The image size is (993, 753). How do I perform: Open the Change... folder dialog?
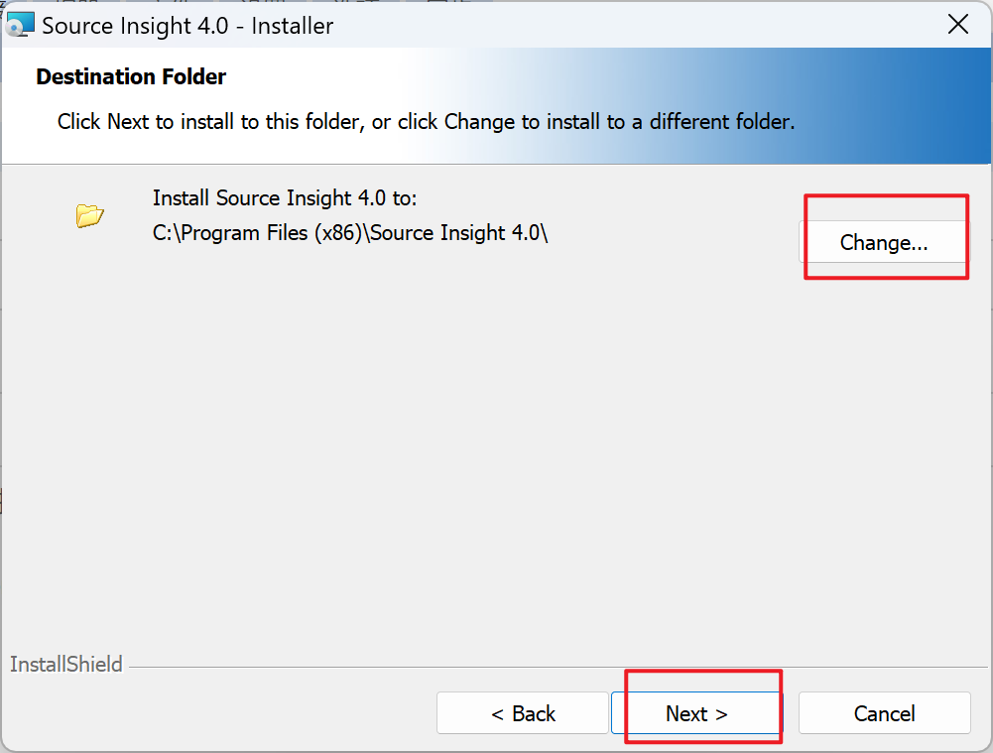click(884, 242)
